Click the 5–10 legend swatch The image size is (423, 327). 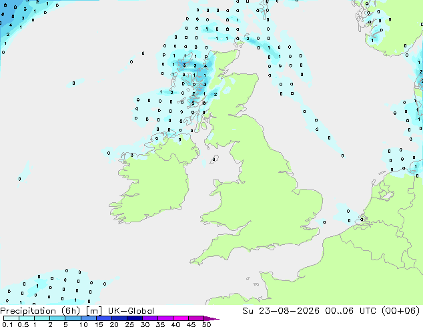point(73,318)
